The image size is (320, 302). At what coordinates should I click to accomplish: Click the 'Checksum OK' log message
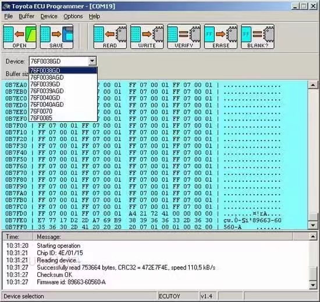tap(55, 275)
